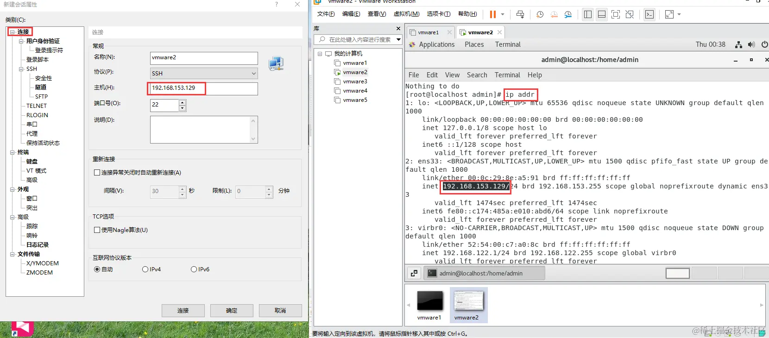Click the 连接 button in session dialog
Viewport: 769px width, 338px height.
click(183, 311)
